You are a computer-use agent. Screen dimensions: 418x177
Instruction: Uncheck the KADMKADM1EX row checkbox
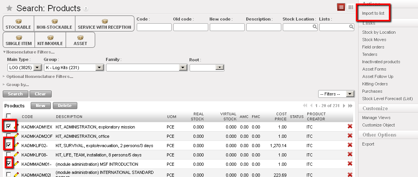(9, 126)
